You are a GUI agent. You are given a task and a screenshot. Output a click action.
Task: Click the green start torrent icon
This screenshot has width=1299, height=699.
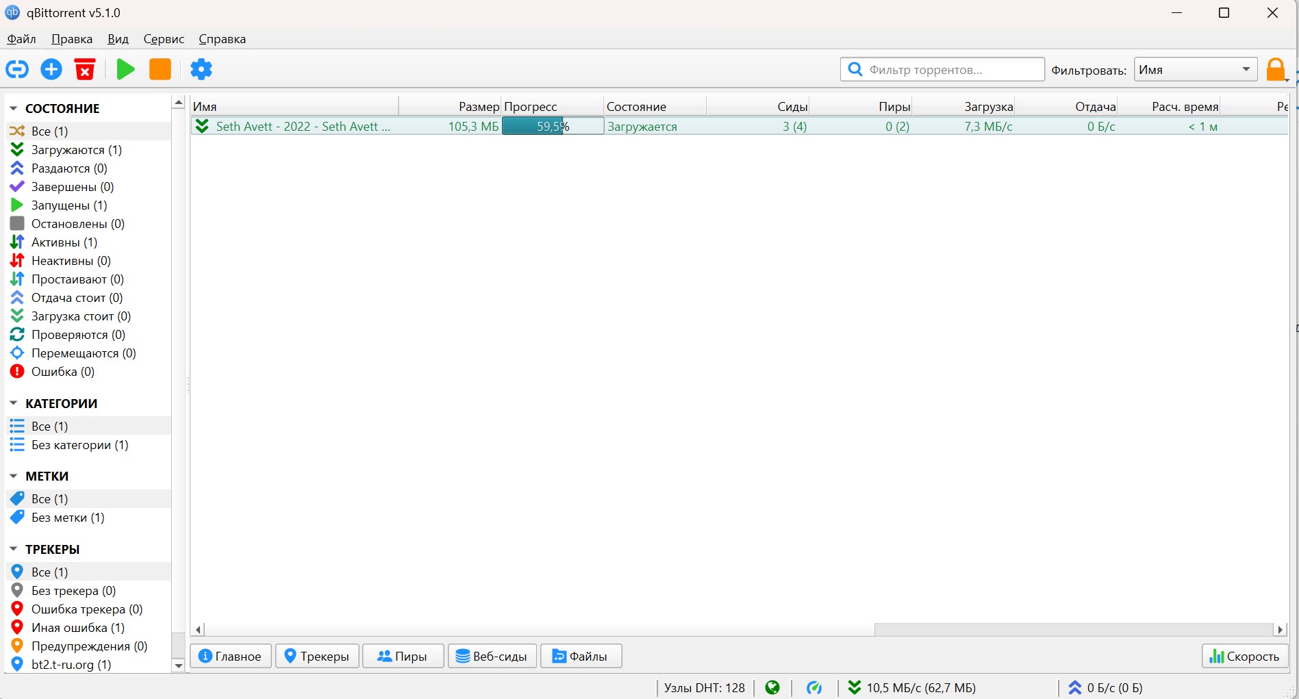[x=125, y=69]
